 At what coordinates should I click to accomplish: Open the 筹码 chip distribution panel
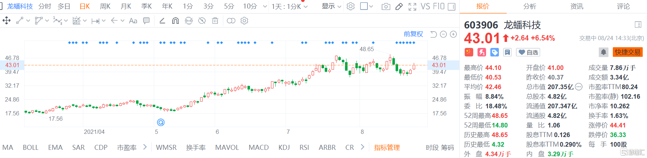click(447, 147)
